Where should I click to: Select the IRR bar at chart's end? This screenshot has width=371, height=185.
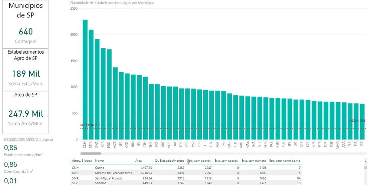click(362, 121)
